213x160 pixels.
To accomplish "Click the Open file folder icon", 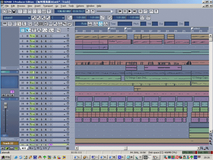I will (9, 11).
